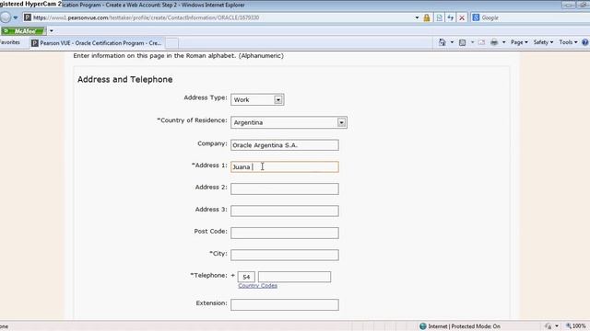Click the Print toolbar icon

click(494, 42)
